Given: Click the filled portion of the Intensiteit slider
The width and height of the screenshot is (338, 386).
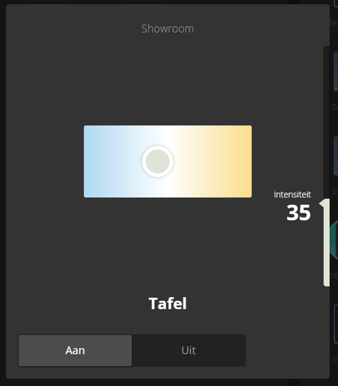Looking at the screenshot, I should (x=327, y=243).
